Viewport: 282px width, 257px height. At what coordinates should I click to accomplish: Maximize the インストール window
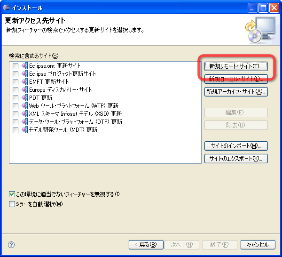[263, 8]
